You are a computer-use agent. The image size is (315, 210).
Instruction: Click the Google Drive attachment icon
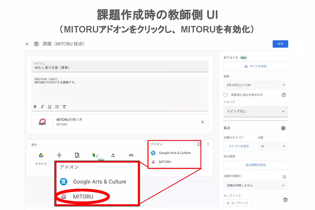click(41, 155)
